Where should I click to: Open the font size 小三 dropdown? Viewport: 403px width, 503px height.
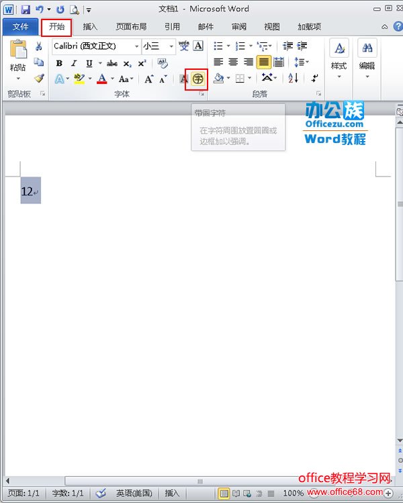click(x=172, y=46)
